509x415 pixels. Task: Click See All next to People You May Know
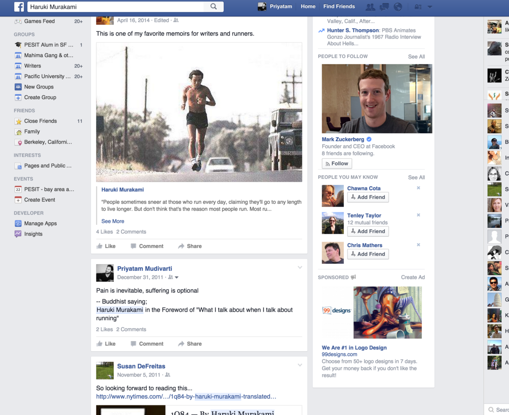tap(417, 178)
